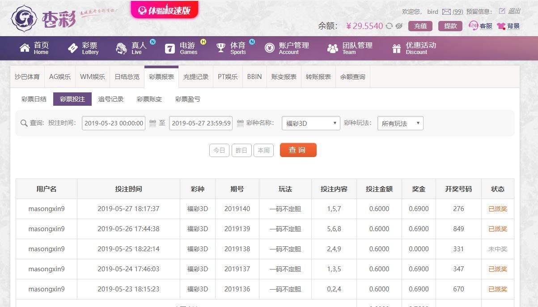Switch to 充提记录 tab
The image size is (538, 307).
click(x=196, y=77)
